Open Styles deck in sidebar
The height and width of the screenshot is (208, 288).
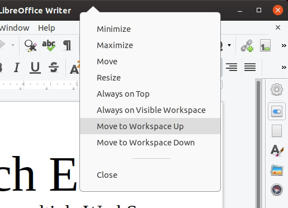click(x=277, y=150)
